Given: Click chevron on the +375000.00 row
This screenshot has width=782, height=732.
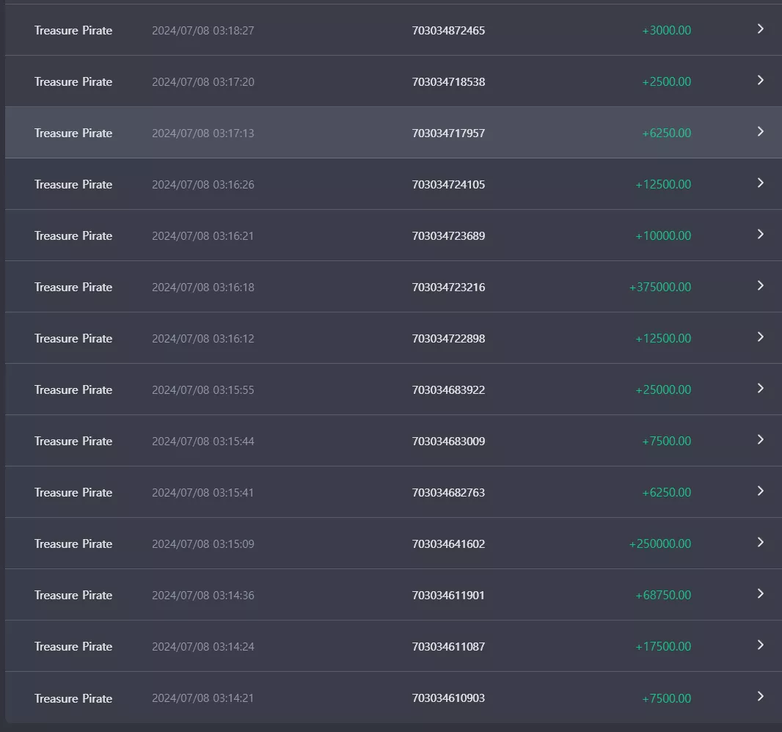Looking at the screenshot, I should [760, 286].
